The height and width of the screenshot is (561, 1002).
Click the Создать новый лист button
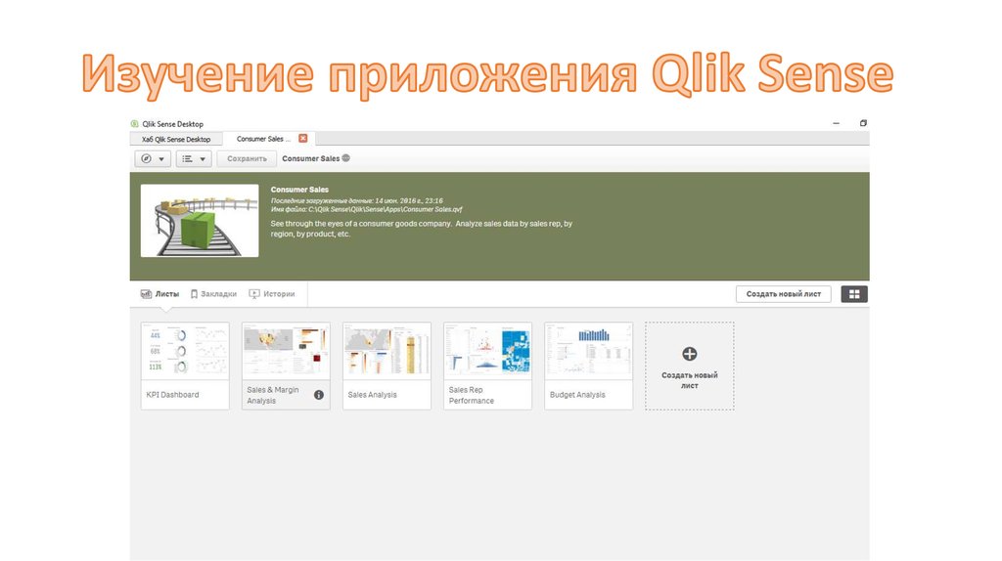click(x=784, y=294)
